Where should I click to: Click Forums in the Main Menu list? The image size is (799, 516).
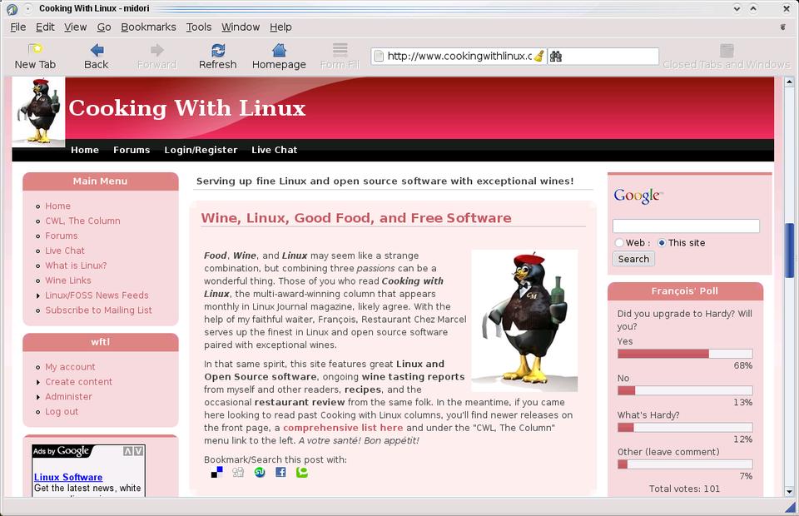[61, 236]
